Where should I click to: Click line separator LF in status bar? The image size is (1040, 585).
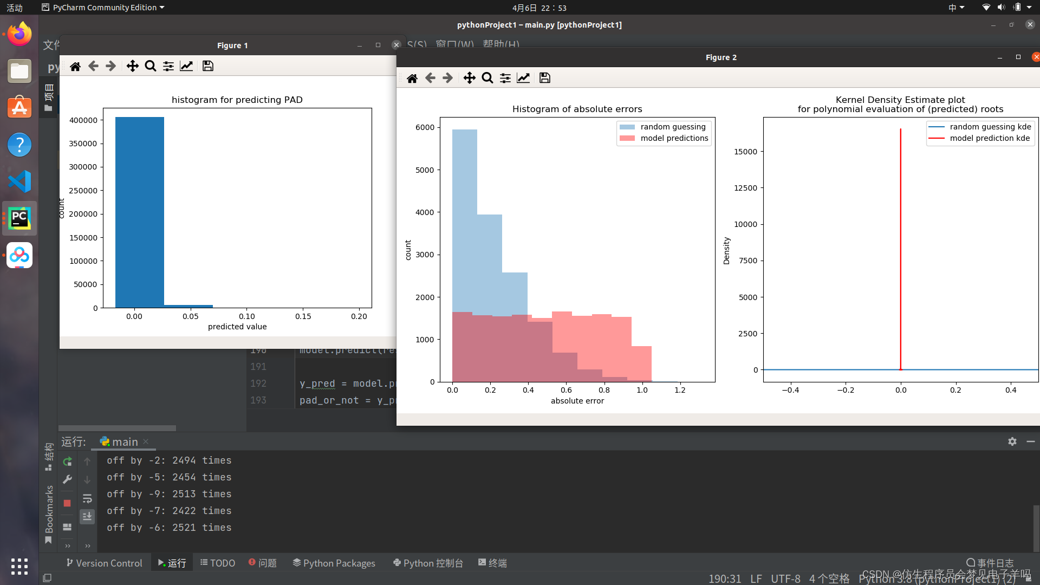point(756,578)
